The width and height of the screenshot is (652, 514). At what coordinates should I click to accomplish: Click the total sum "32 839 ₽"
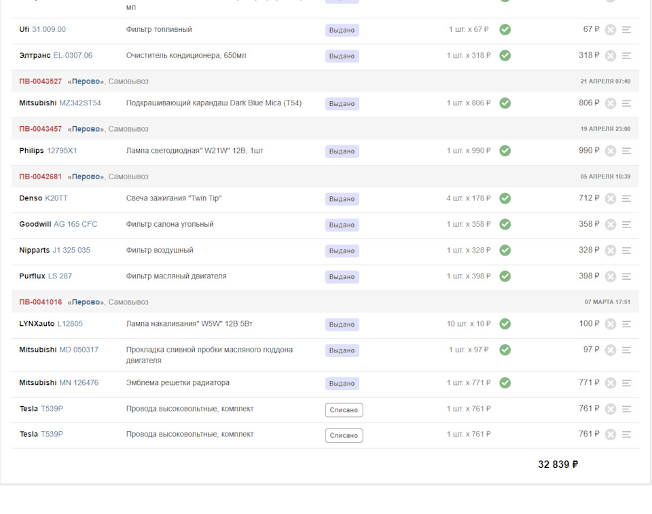click(558, 464)
